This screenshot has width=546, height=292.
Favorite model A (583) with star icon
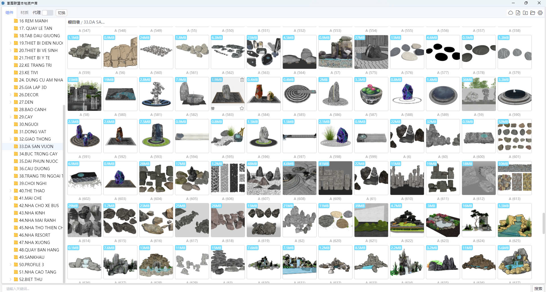(x=242, y=108)
